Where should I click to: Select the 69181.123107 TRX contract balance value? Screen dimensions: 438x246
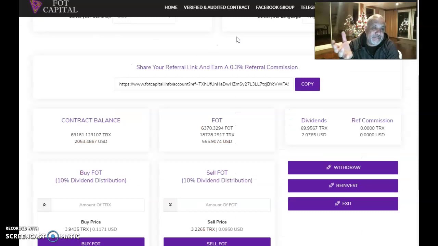click(x=91, y=135)
